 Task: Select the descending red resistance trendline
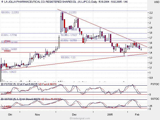[102, 28]
